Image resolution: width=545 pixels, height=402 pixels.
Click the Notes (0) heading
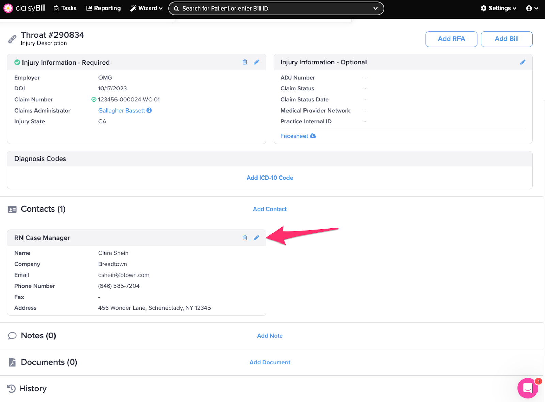38,336
